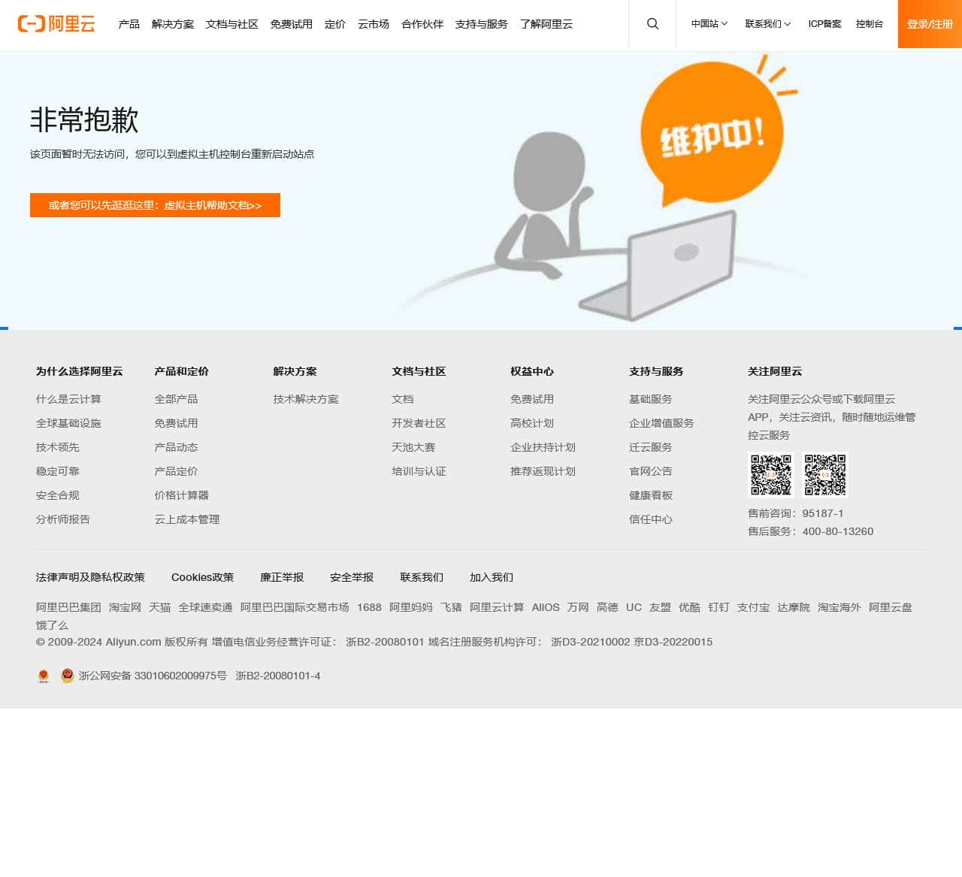Click the 阿里云盘 footer link
This screenshot has width=962, height=877.
point(891,607)
